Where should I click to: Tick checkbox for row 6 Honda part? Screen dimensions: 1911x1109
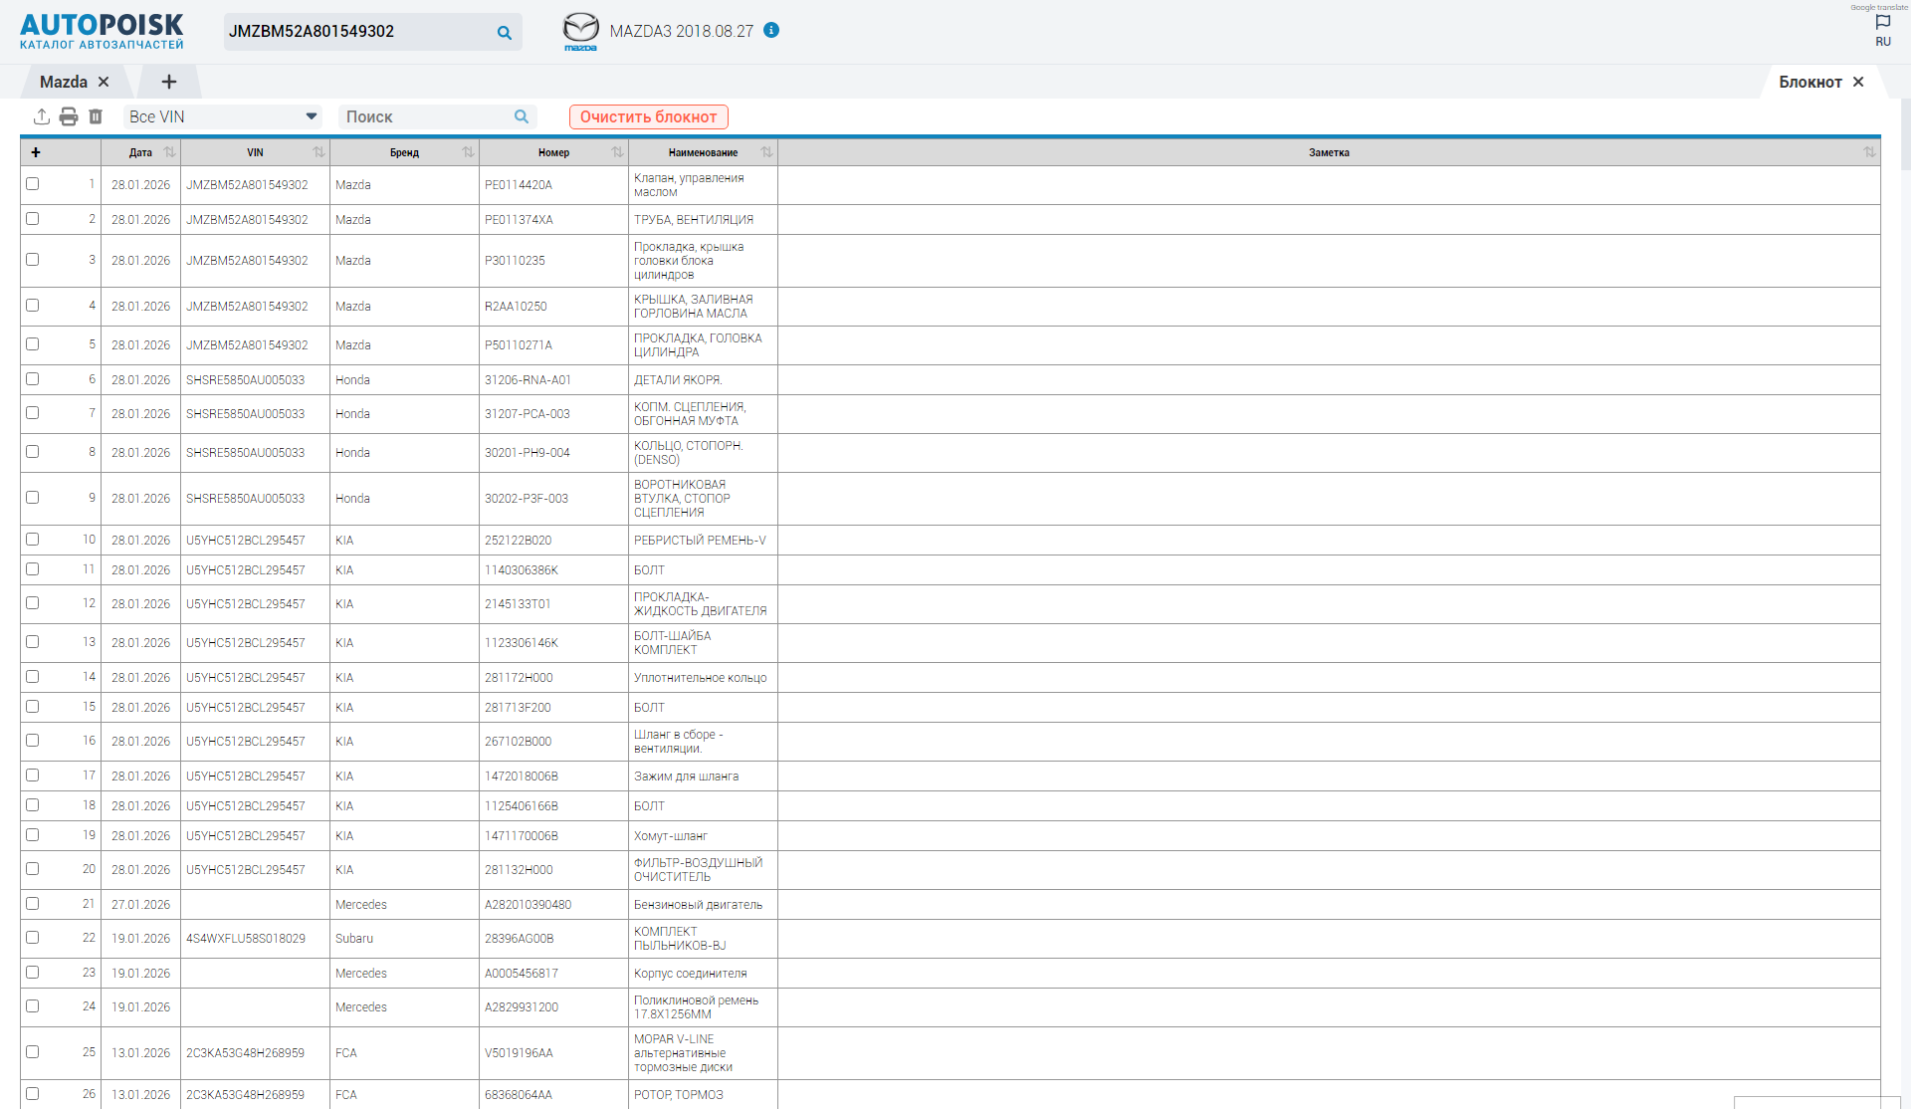(33, 379)
